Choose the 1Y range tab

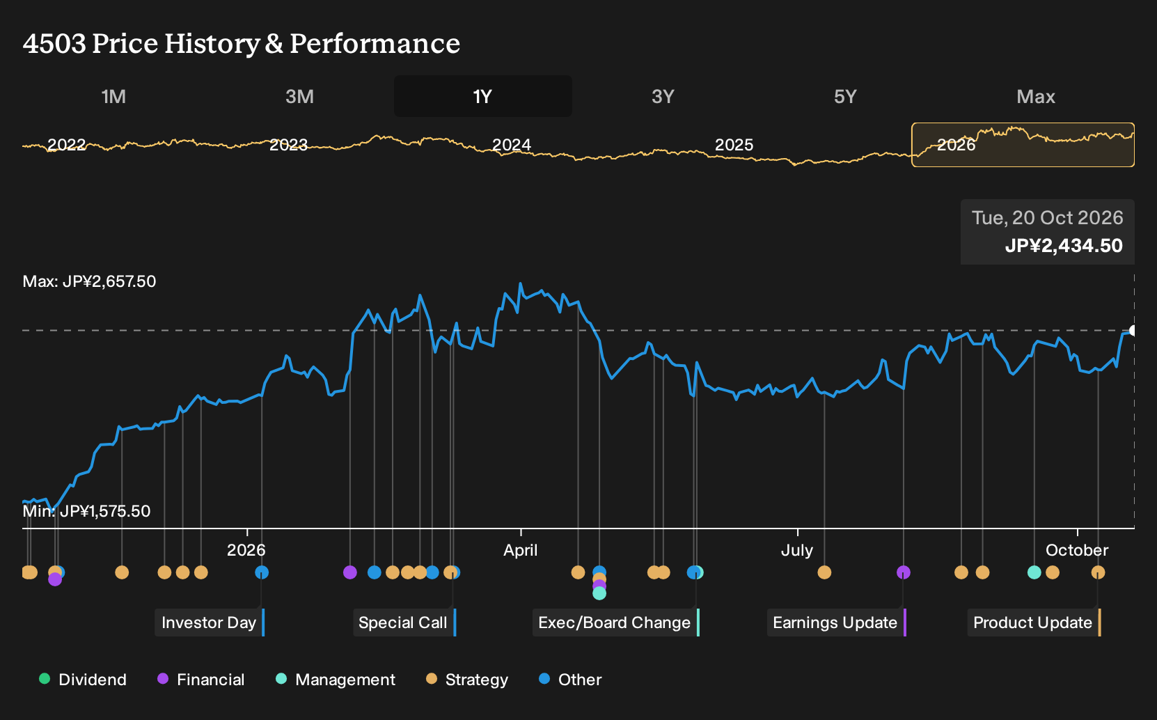(482, 96)
